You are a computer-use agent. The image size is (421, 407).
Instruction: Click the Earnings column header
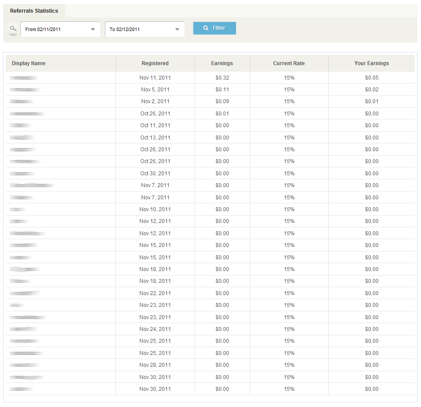[x=222, y=63]
